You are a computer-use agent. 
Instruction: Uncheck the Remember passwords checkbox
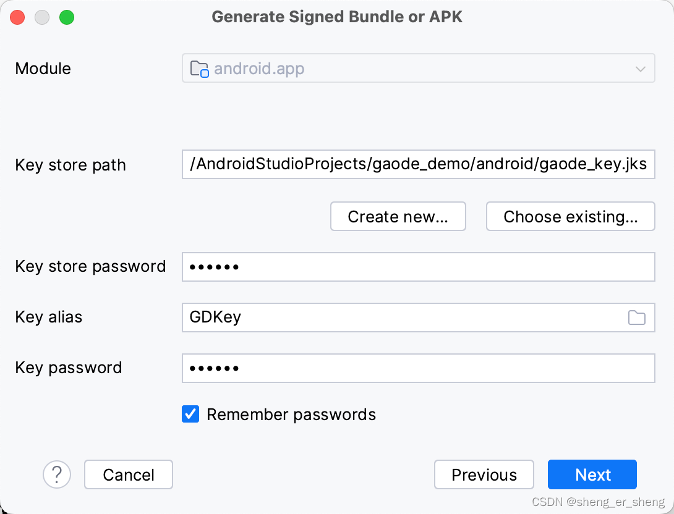click(x=190, y=414)
